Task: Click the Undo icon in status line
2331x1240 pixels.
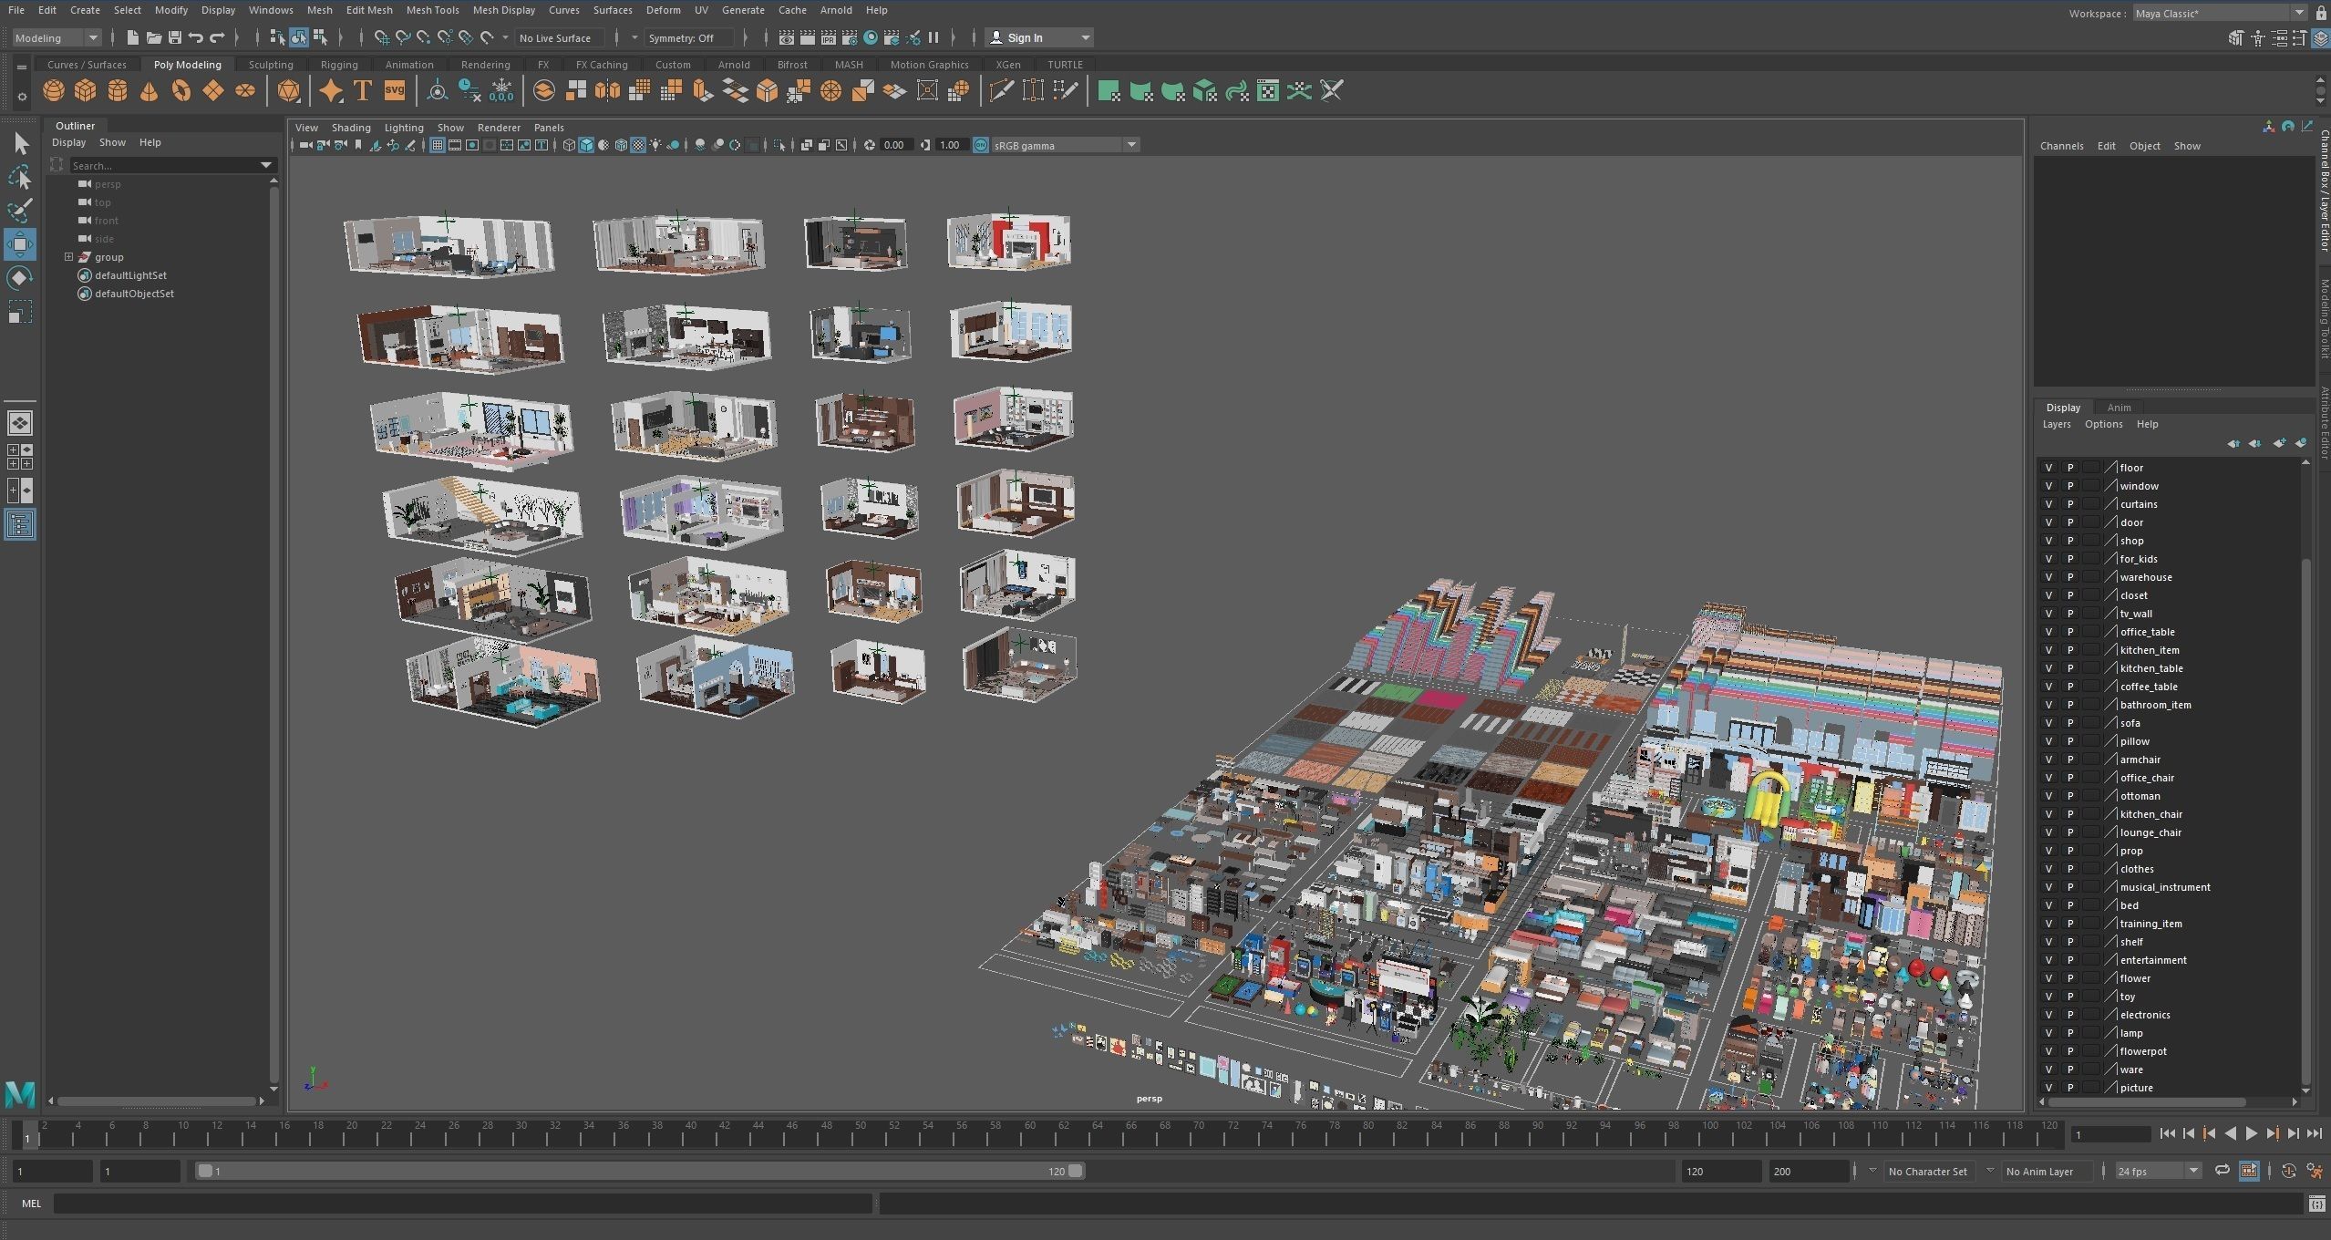Action: tap(195, 37)
